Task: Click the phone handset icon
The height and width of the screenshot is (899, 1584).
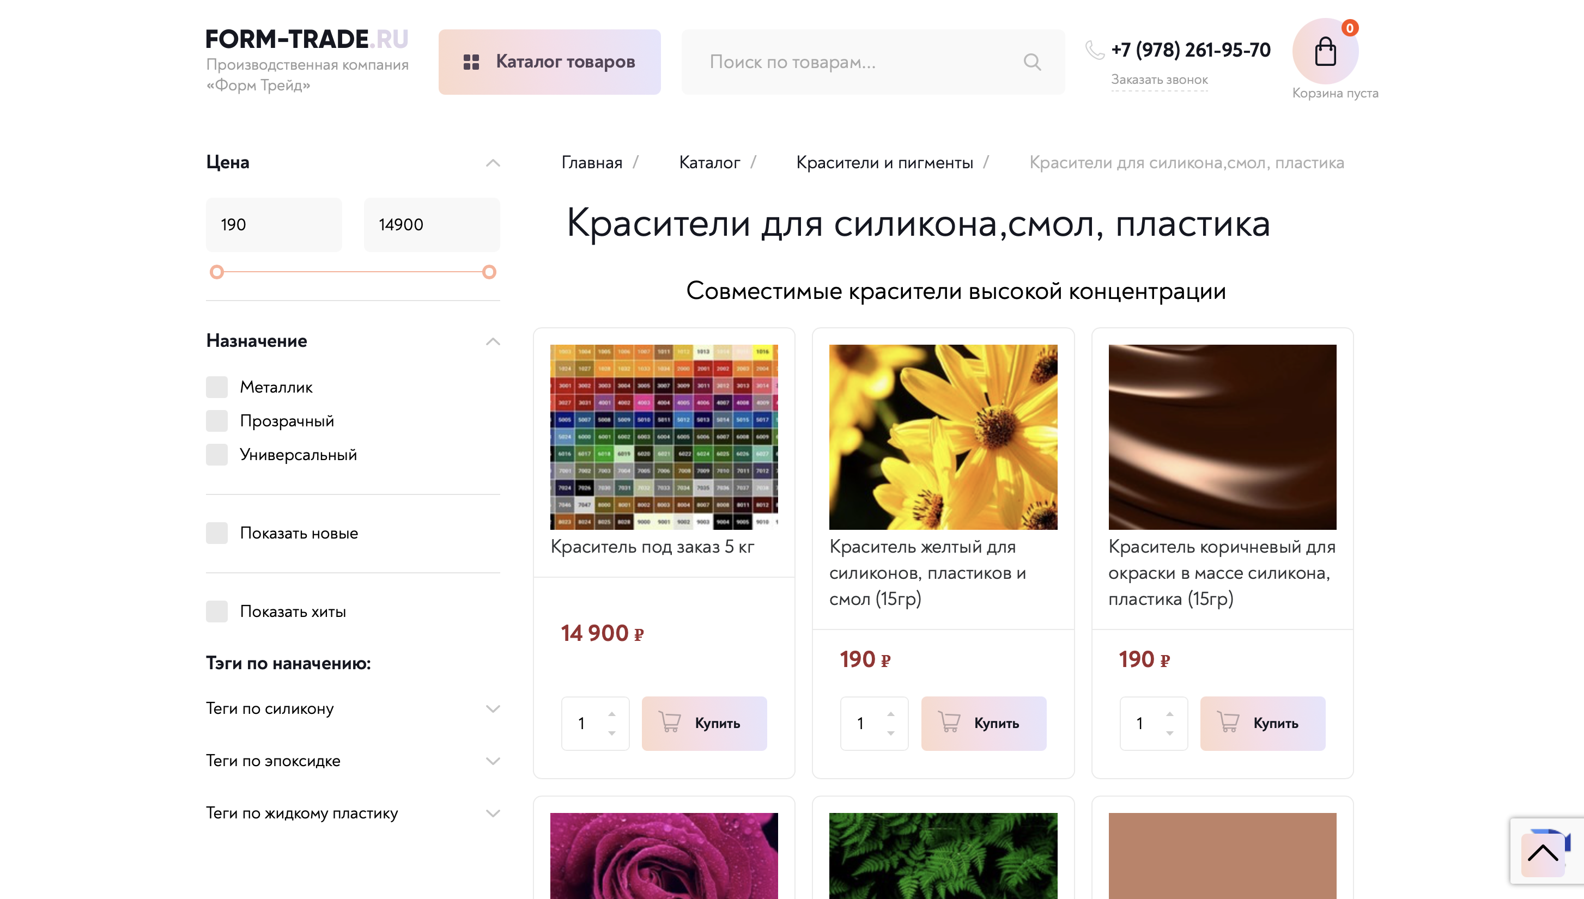Action: click(x=1094, y=50)
